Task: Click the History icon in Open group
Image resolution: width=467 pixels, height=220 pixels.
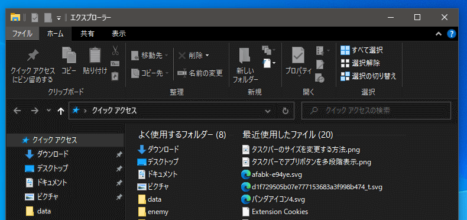Action: (x=320, y=78)
